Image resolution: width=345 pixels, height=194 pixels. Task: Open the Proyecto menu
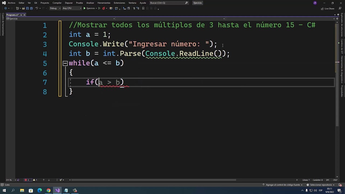coord(45,3)
